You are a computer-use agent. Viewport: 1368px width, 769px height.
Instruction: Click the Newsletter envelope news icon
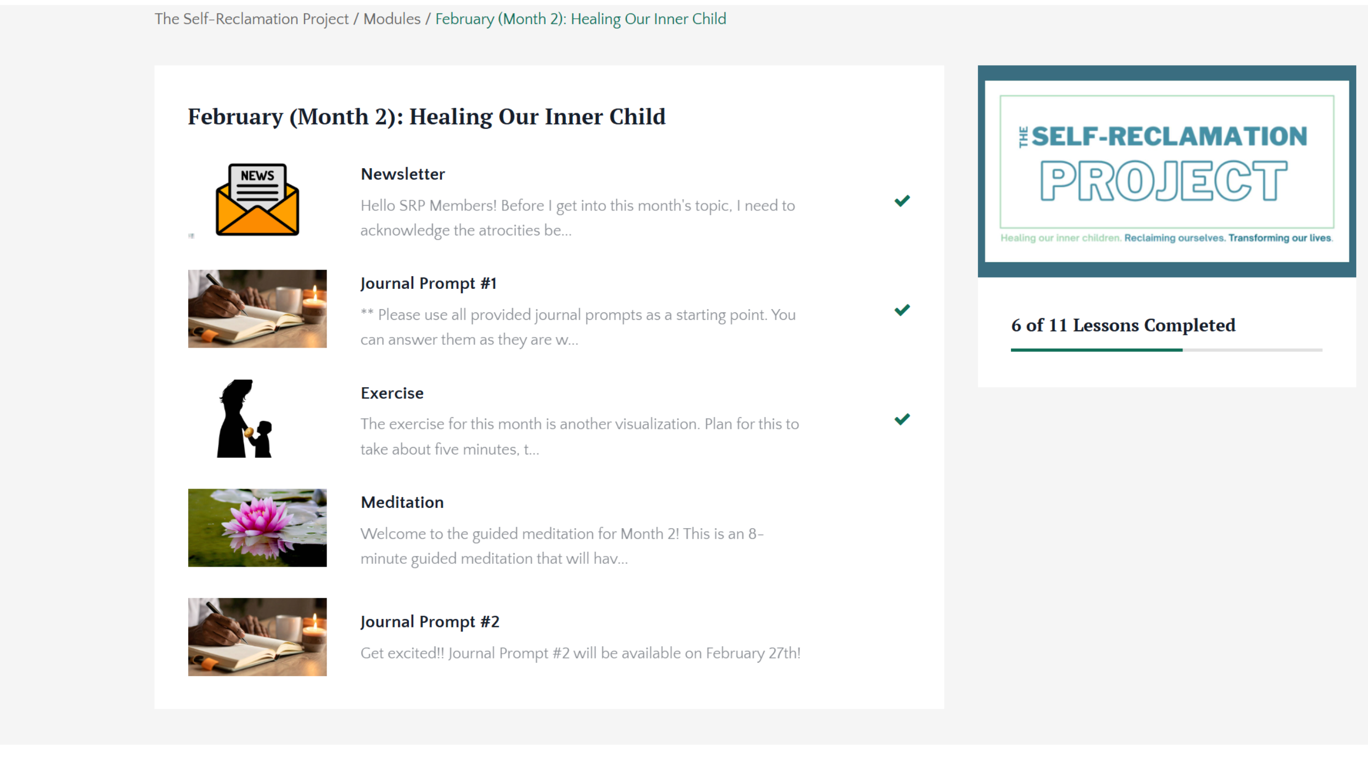(x=257, y=200)
